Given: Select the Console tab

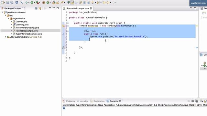Looking at the screenshot, I should 114,101.
